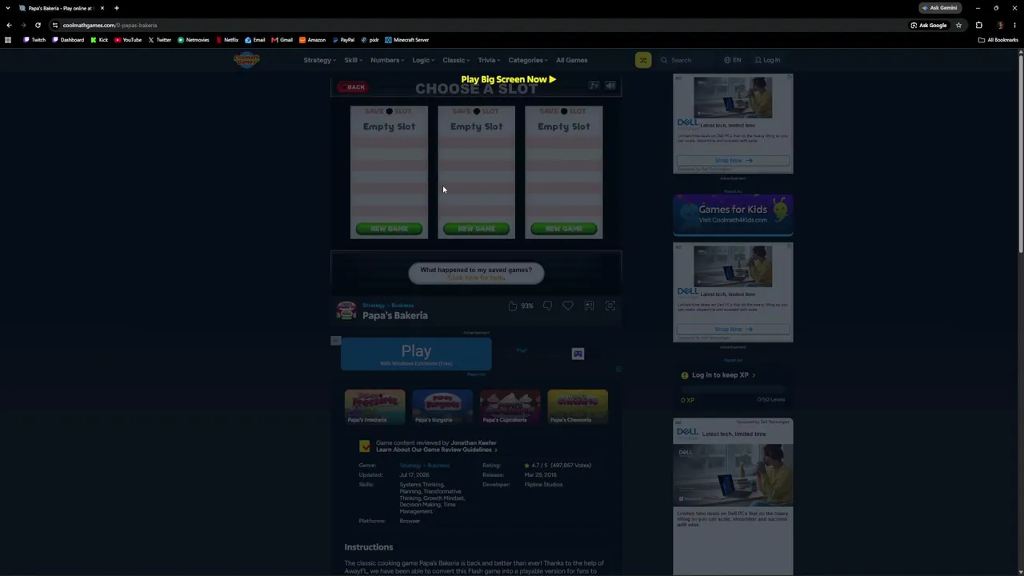
Task: Click Ask Gemini button in title bar
Action: click(x=940, y=8)
